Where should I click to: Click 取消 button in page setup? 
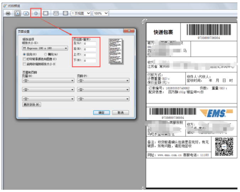120,113
